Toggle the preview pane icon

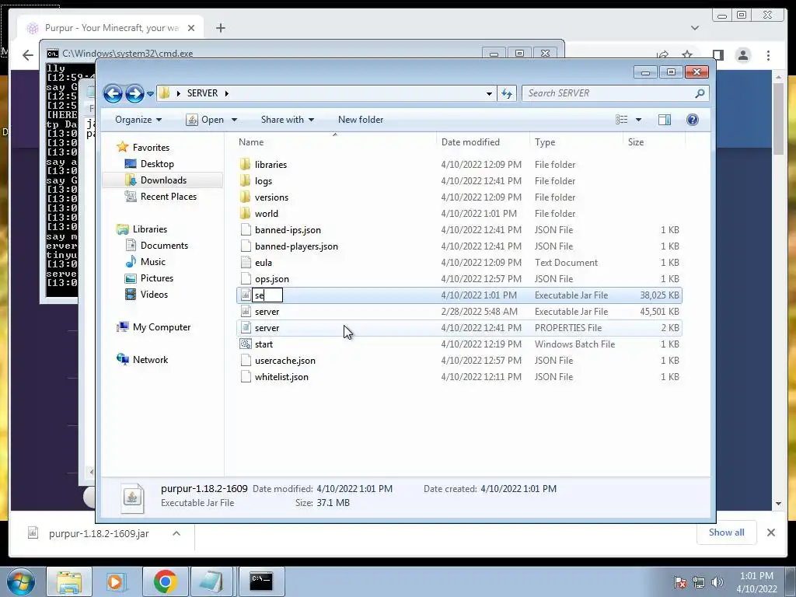665,120
